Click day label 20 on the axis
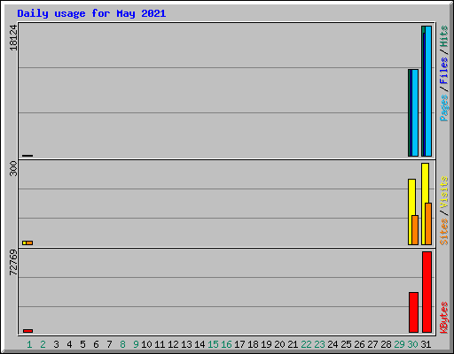 click(279, 344)
